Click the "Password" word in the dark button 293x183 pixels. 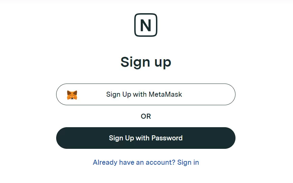click(x=167, y=138)
